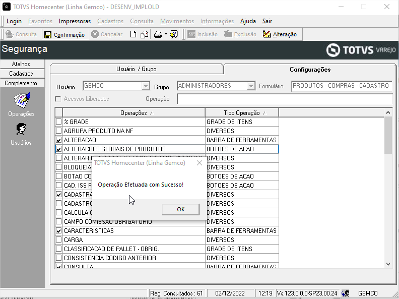The width and height of the screenshot is (399, 299).
Task: Click the blank new document icon
Action: (133, 34)
